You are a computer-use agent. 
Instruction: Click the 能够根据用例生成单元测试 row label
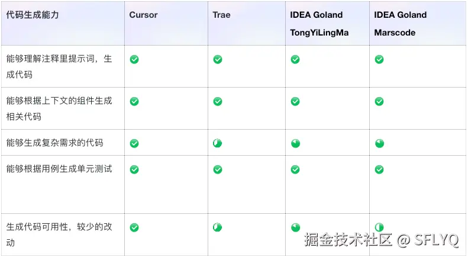coord(59,169)
